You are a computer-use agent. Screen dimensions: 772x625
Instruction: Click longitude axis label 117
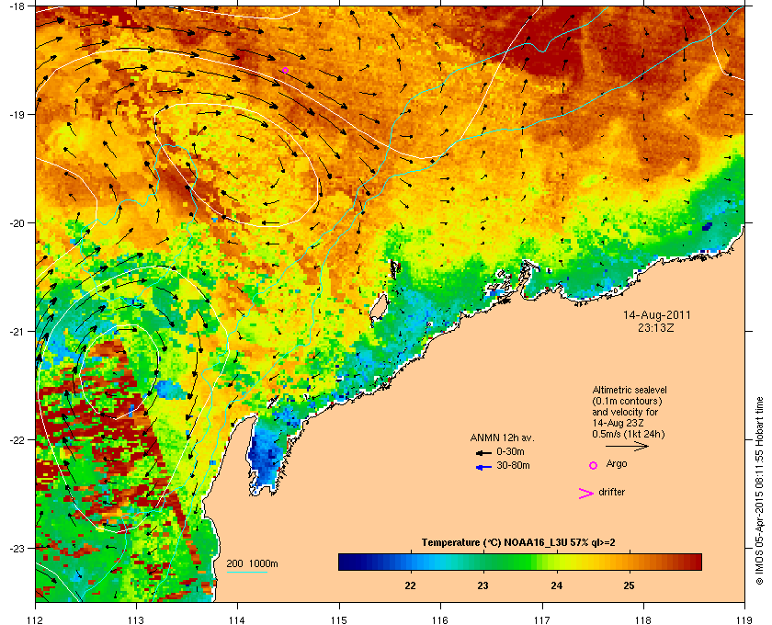coord(542,619)
